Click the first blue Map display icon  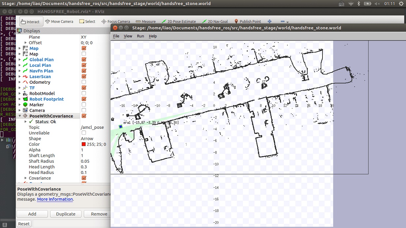click(25, 48)
